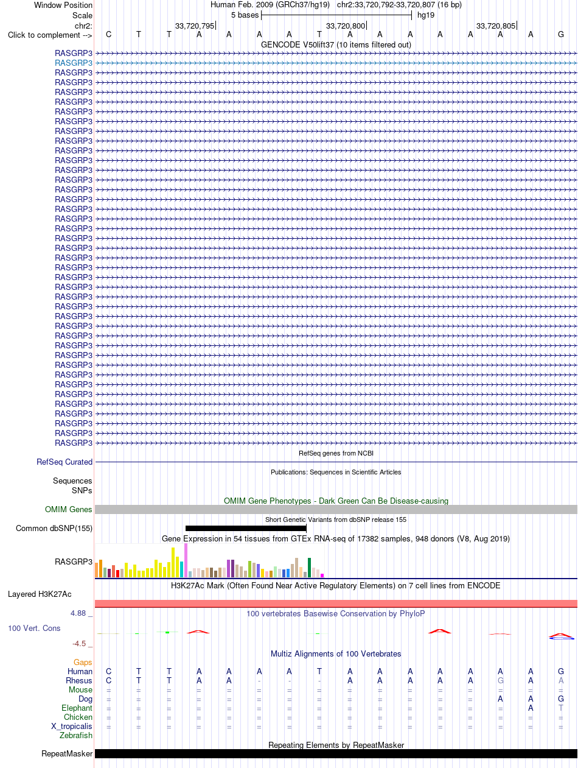The image size is (578, 768).
Task: Click 'RefSeq genes from NCBI' track title
Action: point(336,454)
